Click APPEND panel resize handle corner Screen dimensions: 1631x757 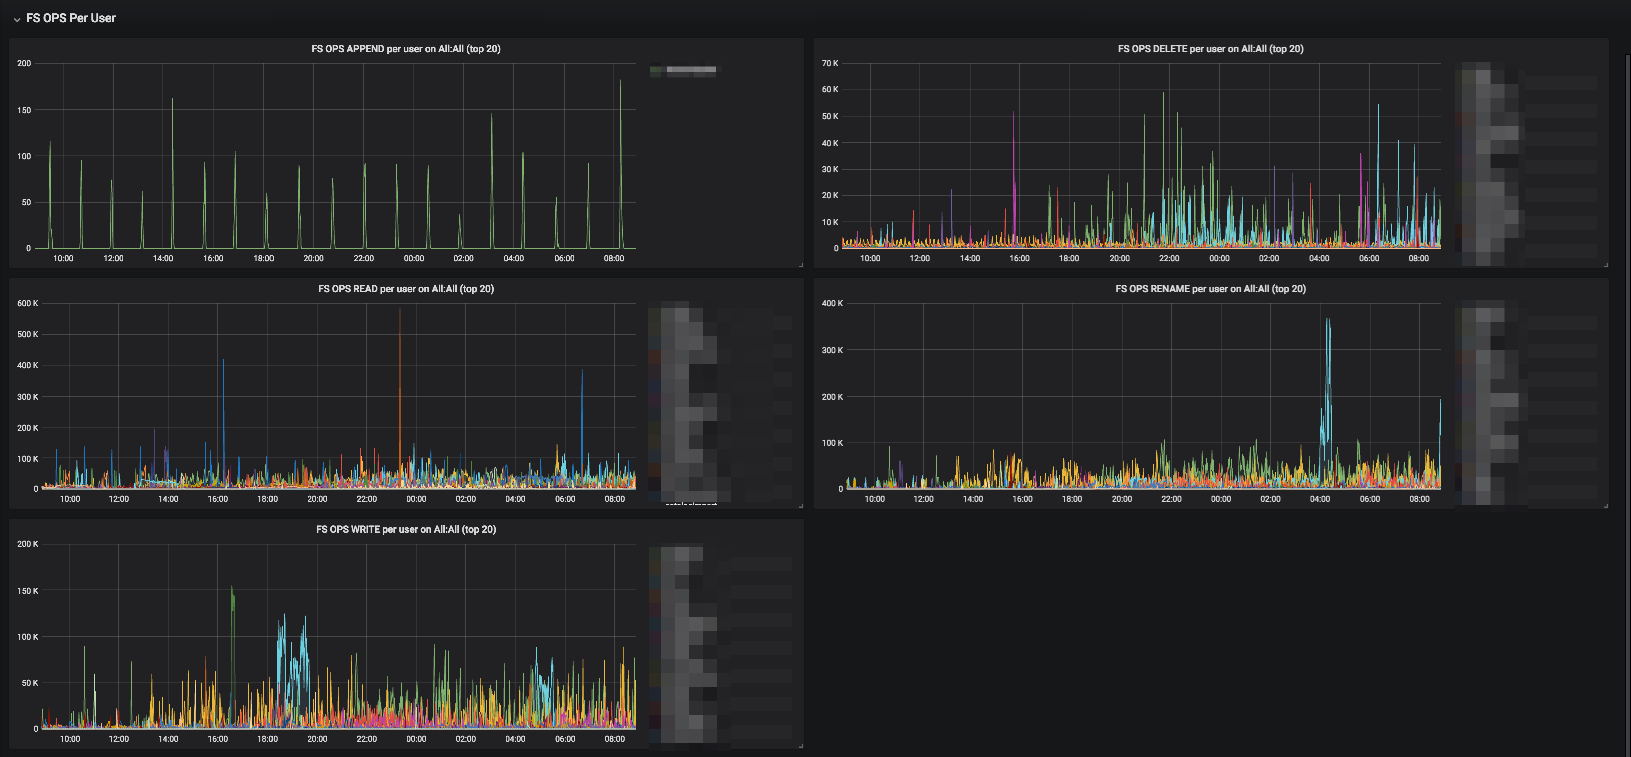pyautogui.click(x=801, y=265)
